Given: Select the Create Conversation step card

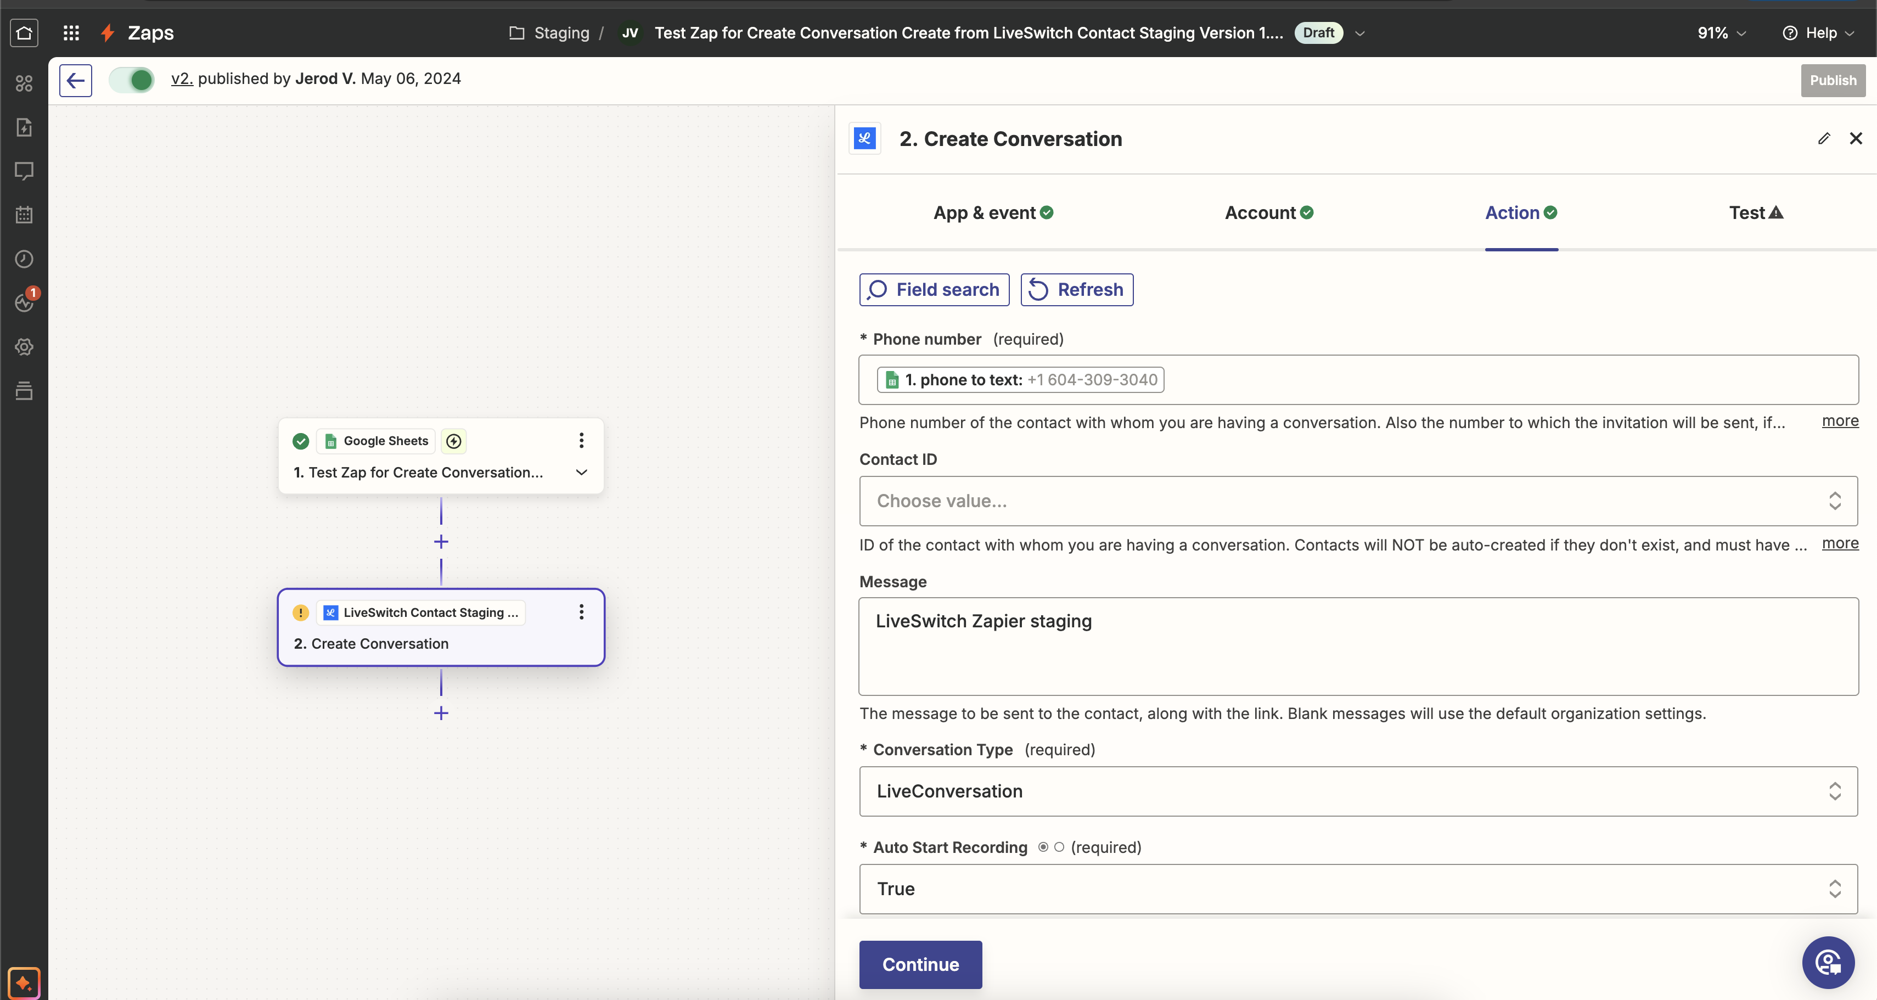Looking at the screenshot, I should 441,627.
